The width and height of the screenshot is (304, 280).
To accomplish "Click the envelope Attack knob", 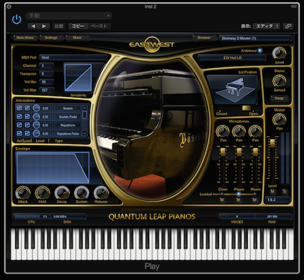I will point(23,193).
